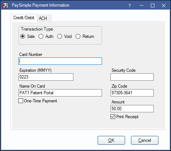
Task: Uncheck the Print Receipt checkbox
Action: pyautogui.click(x=113, y=117)
